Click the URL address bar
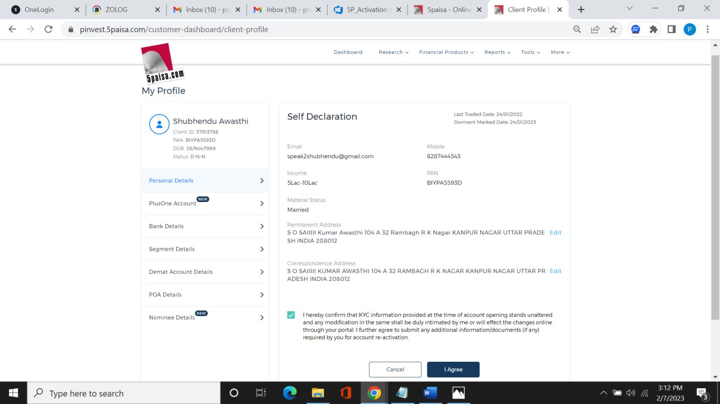The image size is (720, 404). point(322,29)
